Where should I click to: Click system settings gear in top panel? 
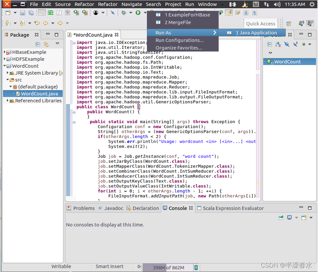[x=312, y=5]
